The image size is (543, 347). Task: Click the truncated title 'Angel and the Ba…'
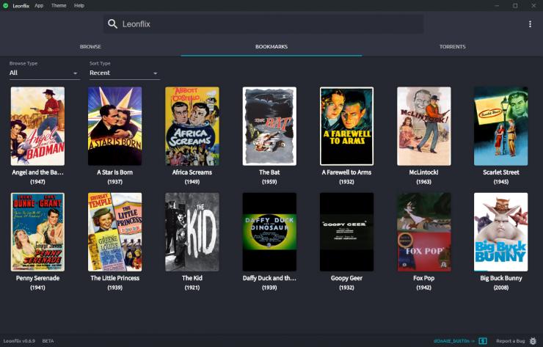click(37, 172)
